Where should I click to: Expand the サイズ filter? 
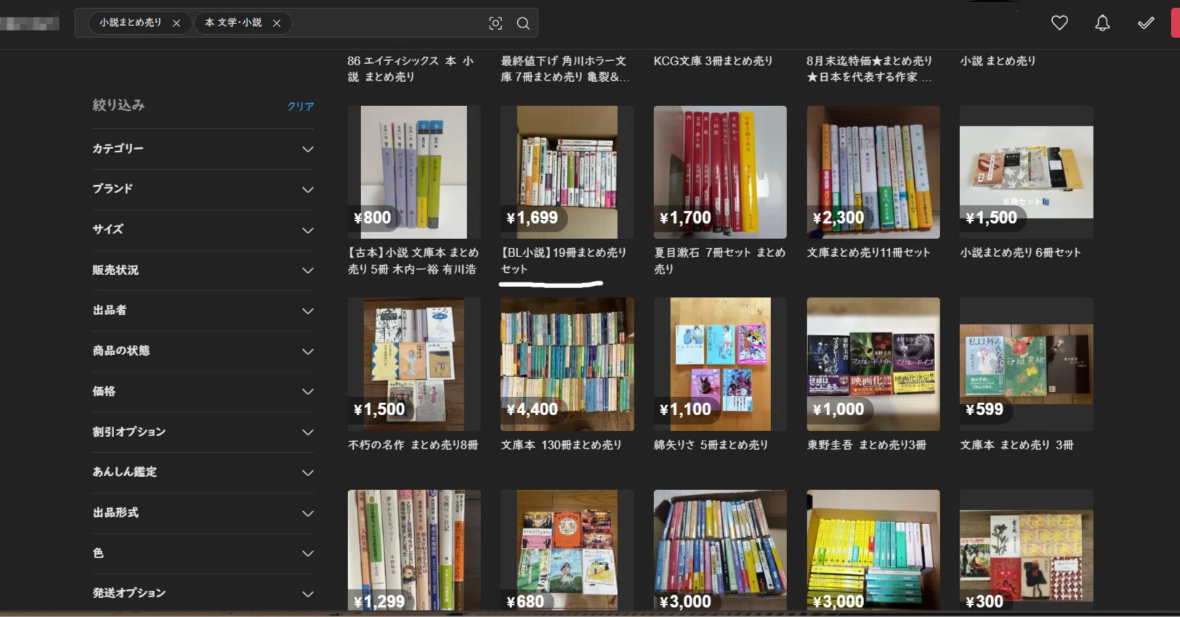(x=203, y=230)
